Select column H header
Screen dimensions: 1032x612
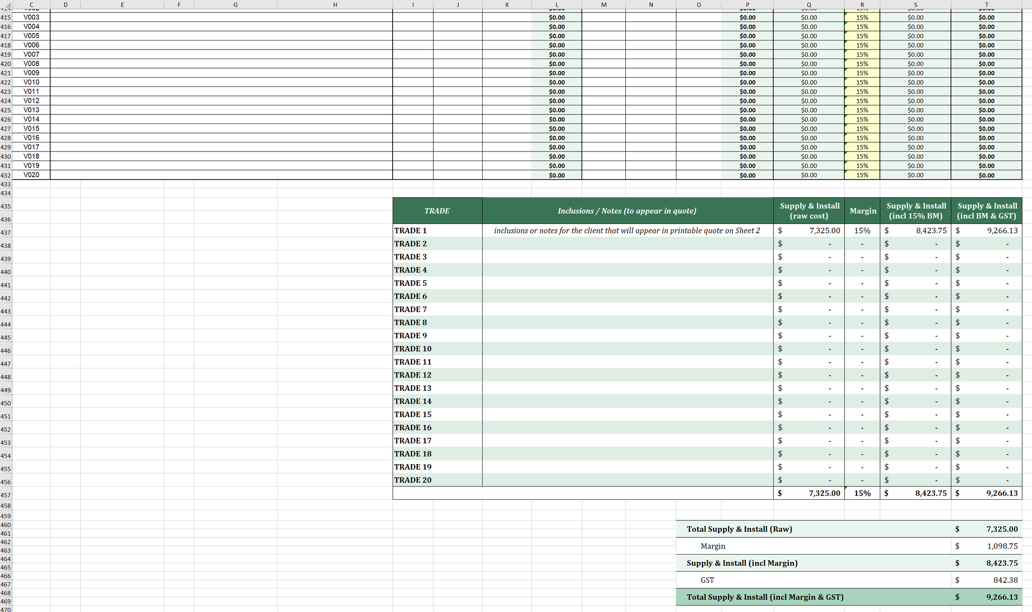pos(335,5)
